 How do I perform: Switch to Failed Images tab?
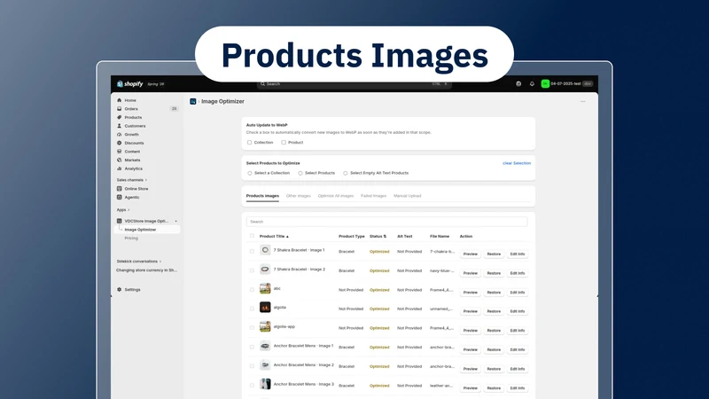coord(373,196)
